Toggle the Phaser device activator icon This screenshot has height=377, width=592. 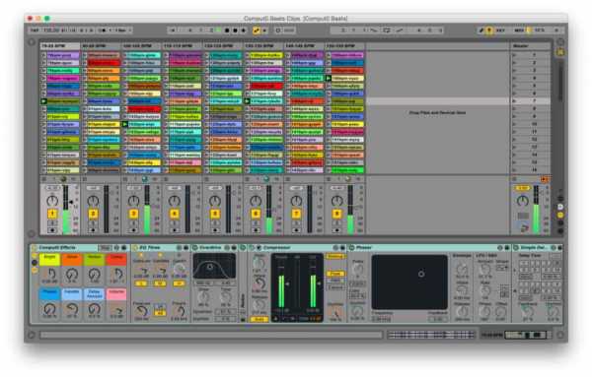(352, 248)
